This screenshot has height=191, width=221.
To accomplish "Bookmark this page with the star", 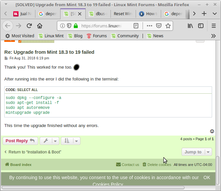I will pyautogui.click(x=168, y=26).
